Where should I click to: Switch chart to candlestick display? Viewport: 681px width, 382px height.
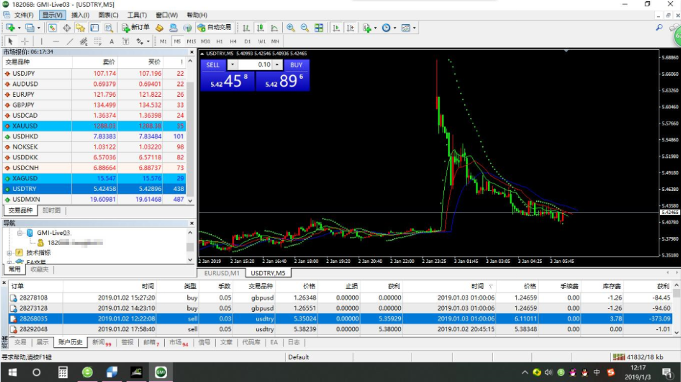point(260,27)
